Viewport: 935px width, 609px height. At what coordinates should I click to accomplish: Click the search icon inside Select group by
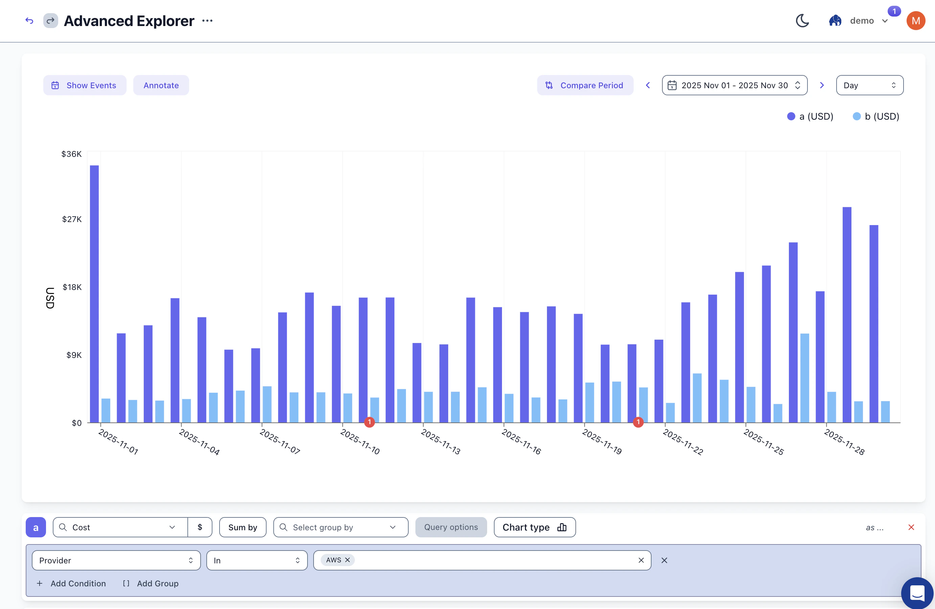283,527
